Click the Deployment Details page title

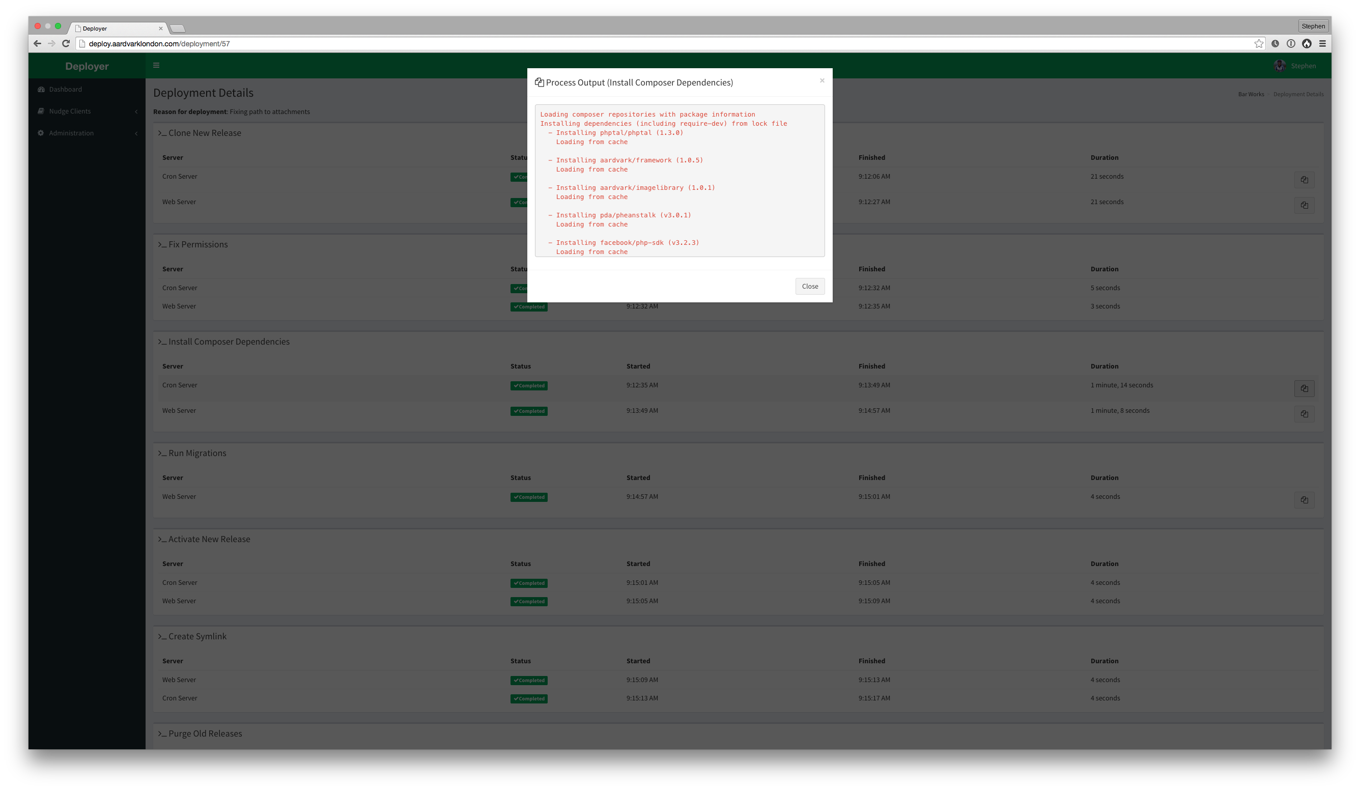(204, 93)
